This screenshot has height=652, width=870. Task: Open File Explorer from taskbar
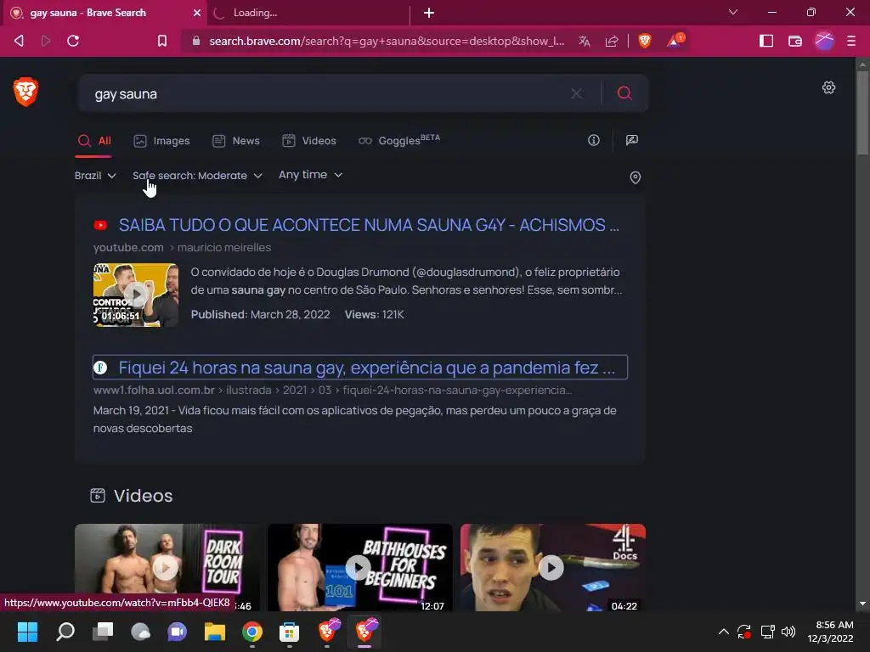coord(215,632)
